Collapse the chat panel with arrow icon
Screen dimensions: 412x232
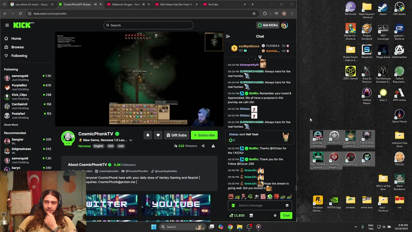point(228,36)
